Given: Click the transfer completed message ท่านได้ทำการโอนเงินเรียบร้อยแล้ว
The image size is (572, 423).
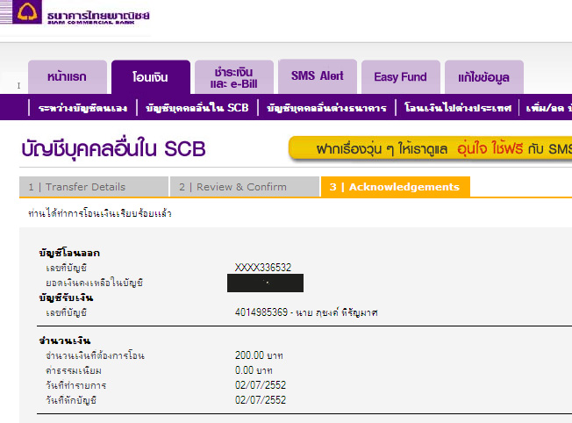Looking at the screenshot, I should (100, 213).
